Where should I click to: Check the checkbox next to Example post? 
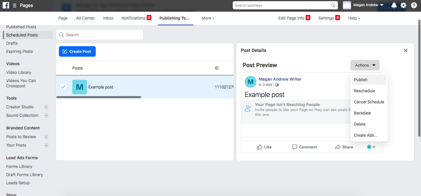[63, 87]
